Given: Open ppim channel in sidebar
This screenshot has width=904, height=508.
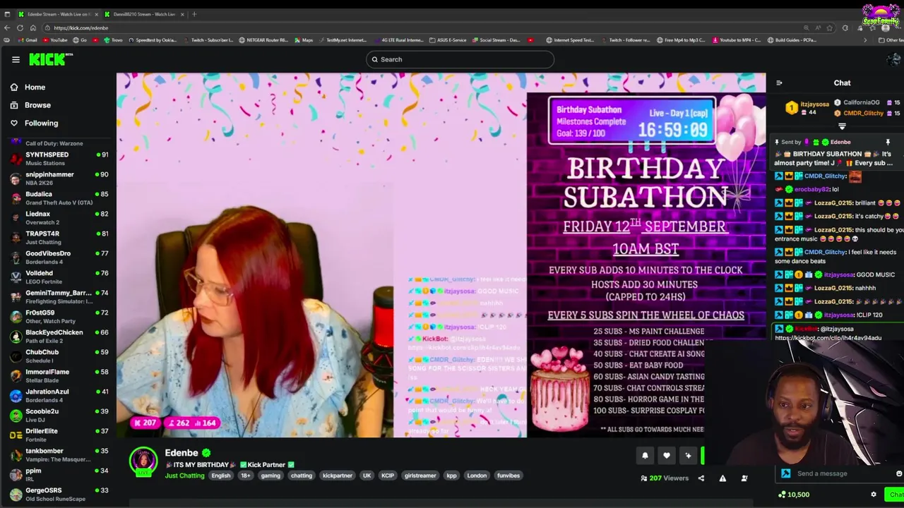Looking at the screenshot, I should pyautogui.click(x=58, y=475).
